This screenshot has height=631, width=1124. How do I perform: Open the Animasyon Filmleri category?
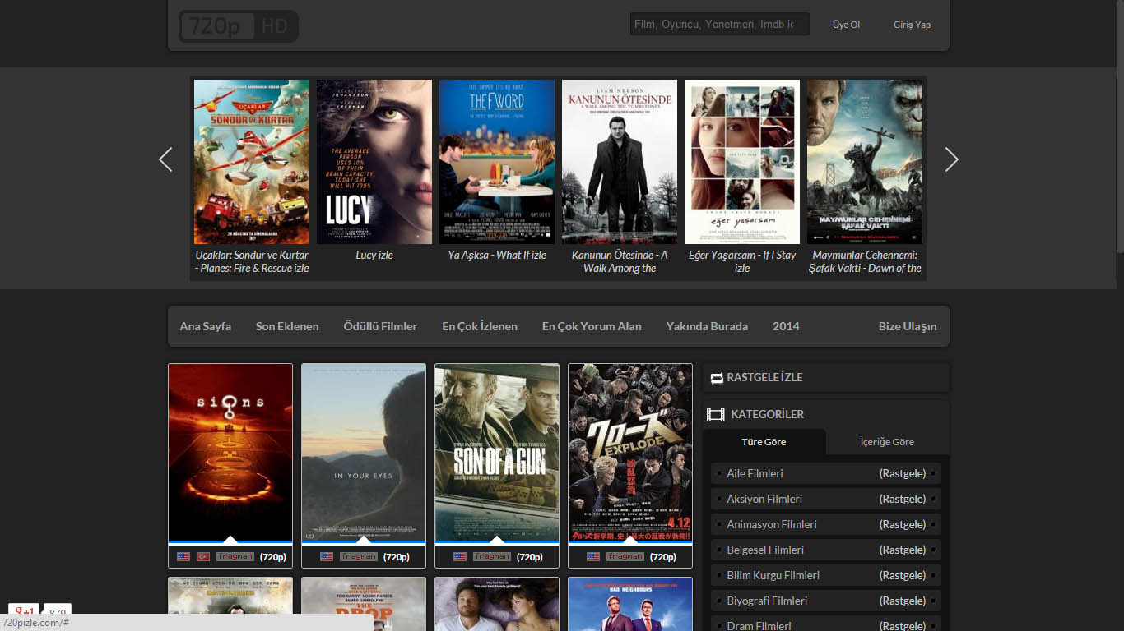click(x=772, y=524)
